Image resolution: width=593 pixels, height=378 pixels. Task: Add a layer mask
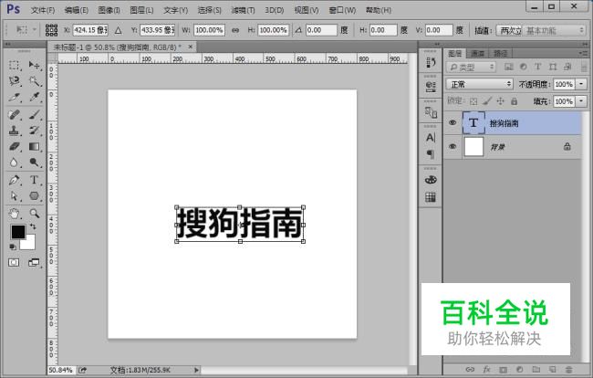(503, 369)
